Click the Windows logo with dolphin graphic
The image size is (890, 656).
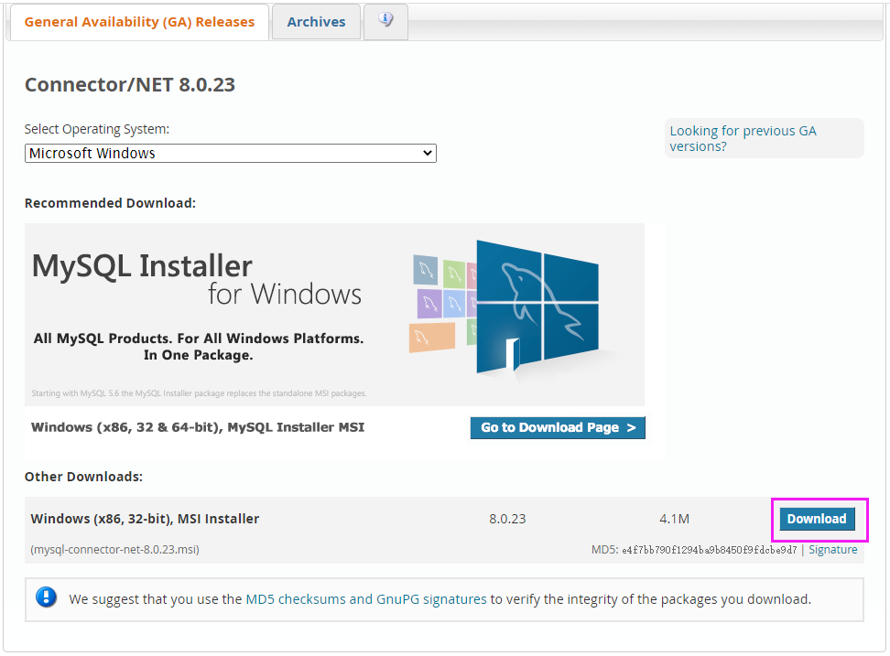tap(537, 306)
